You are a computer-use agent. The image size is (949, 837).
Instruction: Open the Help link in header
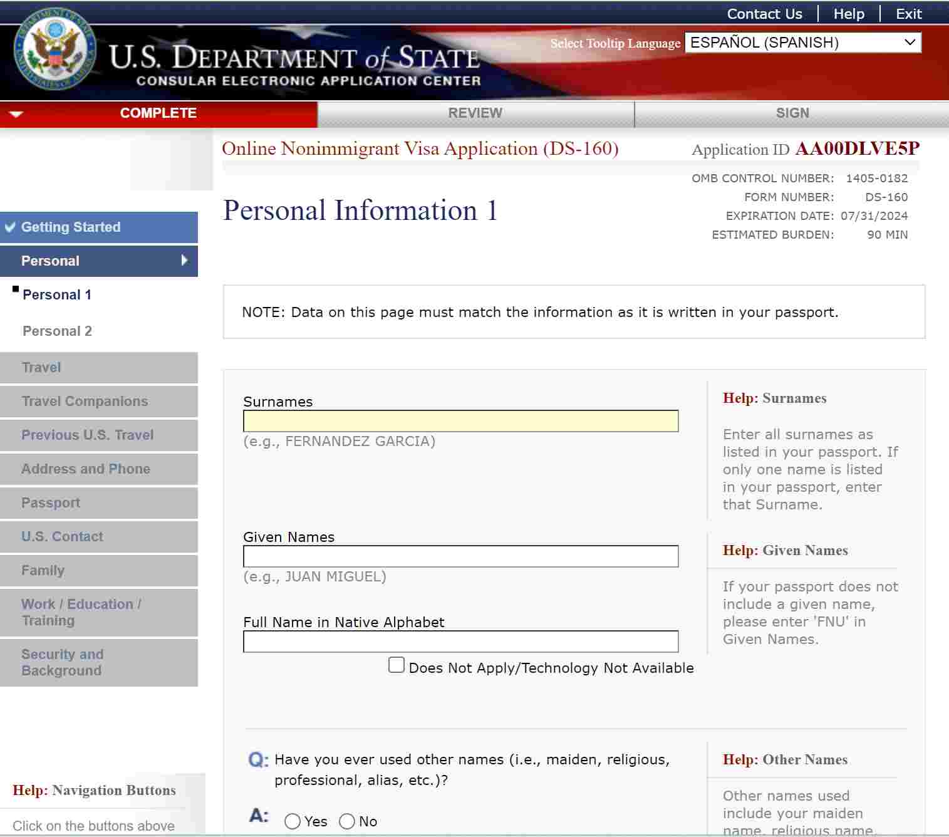(x=848, y=14)
